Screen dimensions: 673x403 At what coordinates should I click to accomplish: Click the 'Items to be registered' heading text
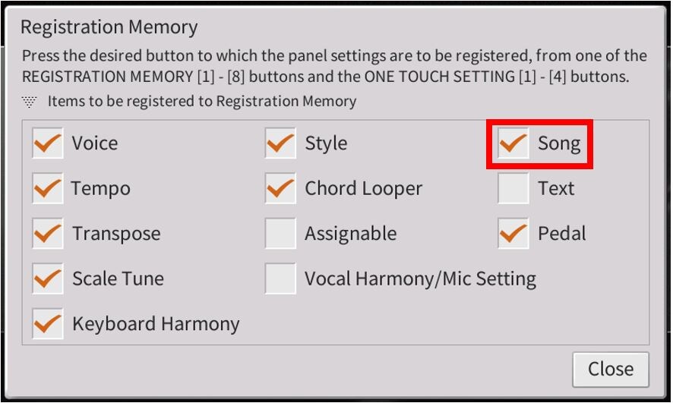point(201,102)
